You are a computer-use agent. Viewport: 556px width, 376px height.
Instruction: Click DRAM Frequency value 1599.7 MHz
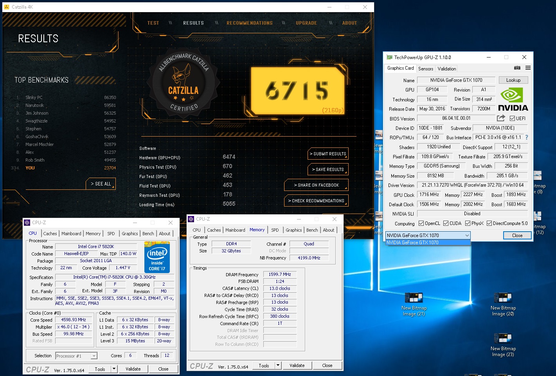click(x=280, y=275)
